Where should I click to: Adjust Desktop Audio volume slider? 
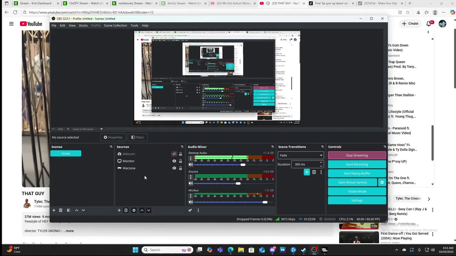[243, 165]
